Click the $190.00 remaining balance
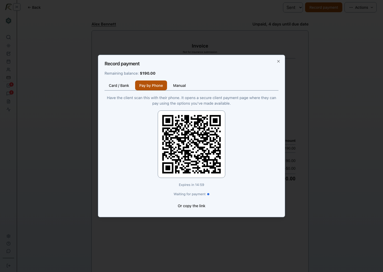Screen dimensions: 383x272 (148, 73)
